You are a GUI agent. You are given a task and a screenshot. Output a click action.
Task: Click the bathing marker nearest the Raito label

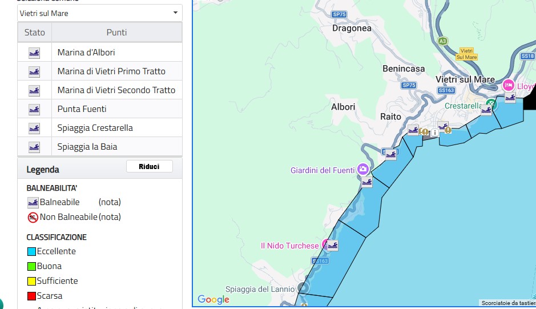(x=413, y=130)
